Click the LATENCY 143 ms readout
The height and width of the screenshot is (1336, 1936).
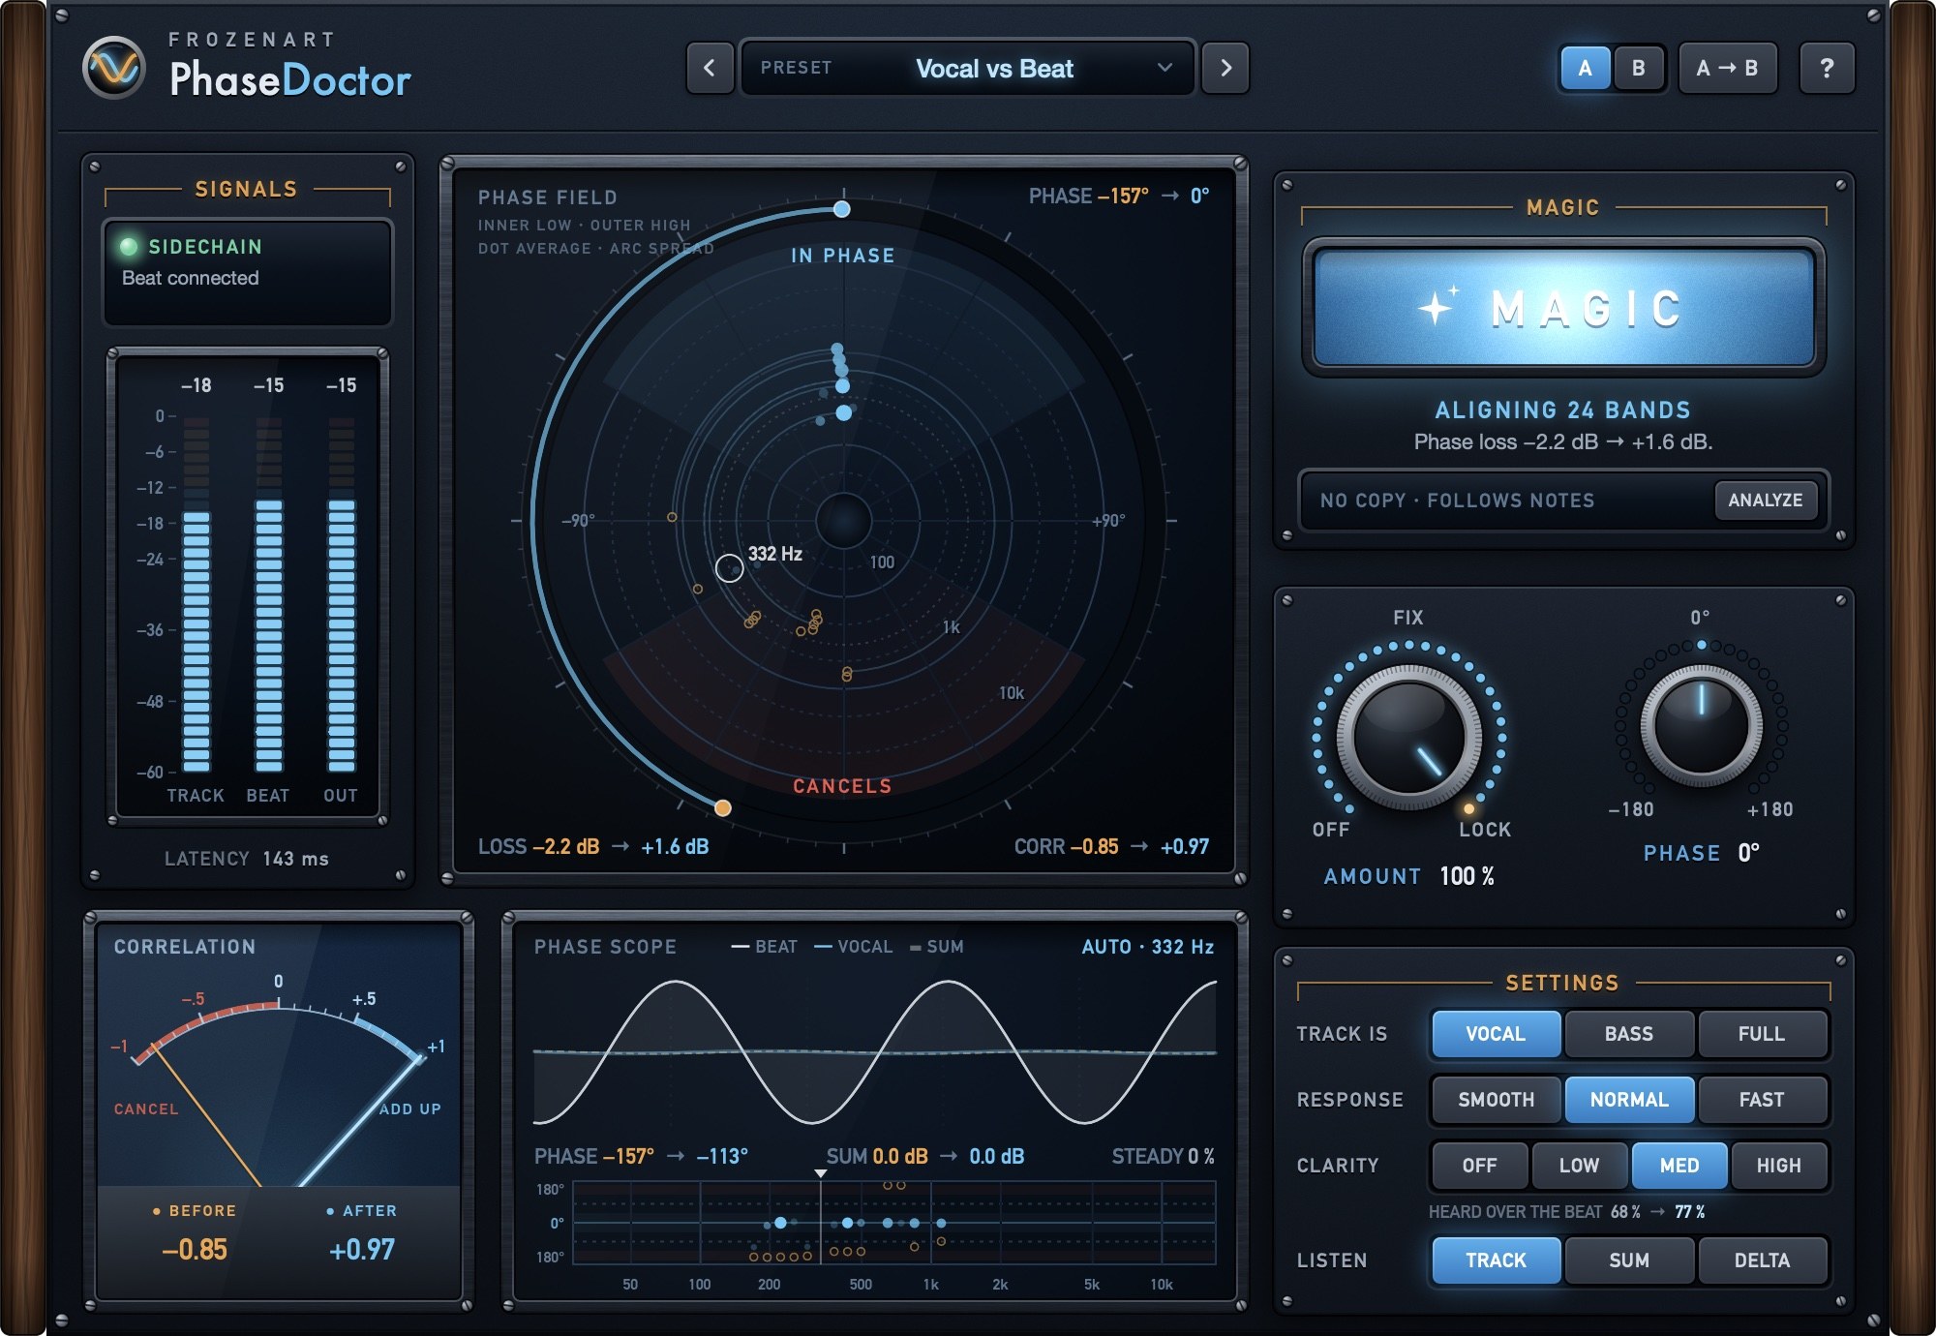click(246, 859)
